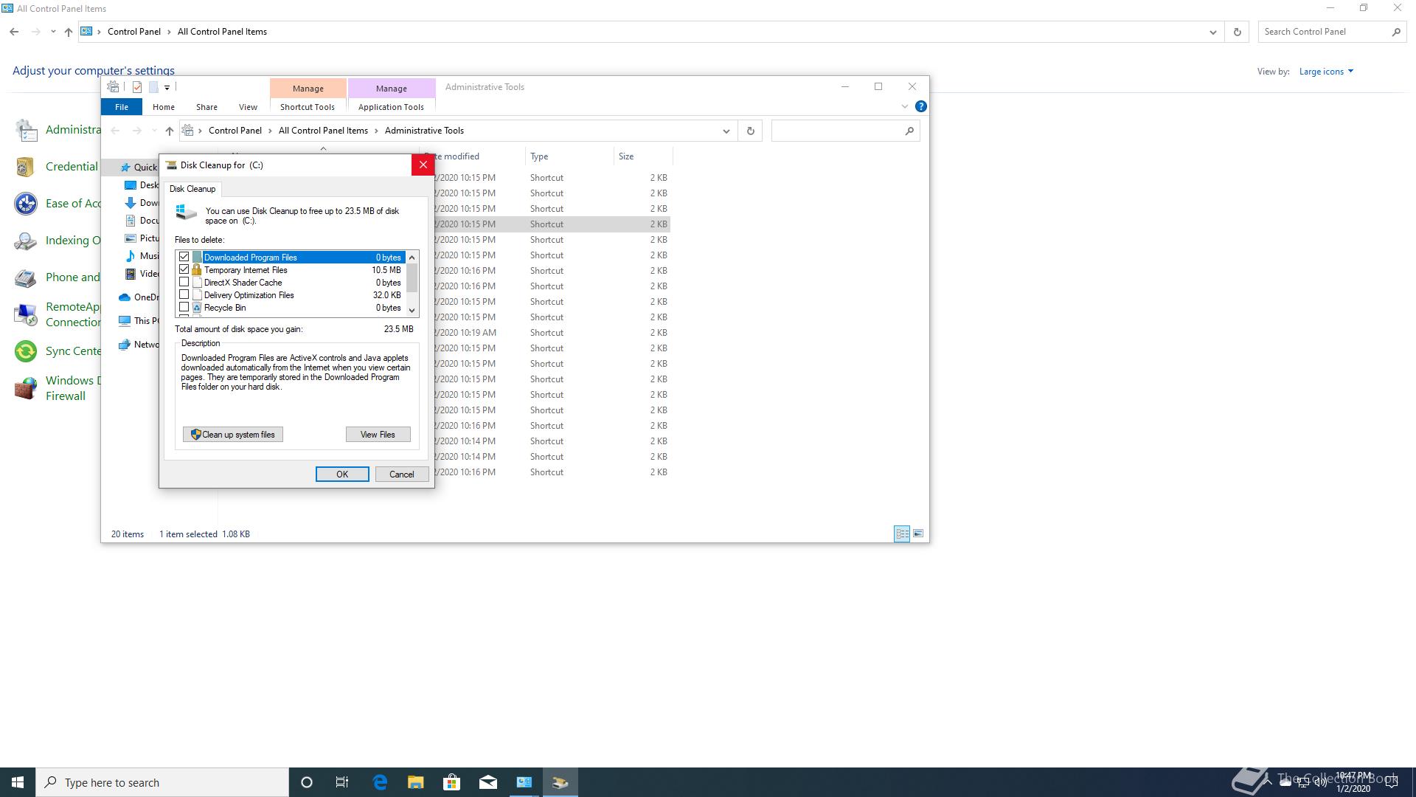Check the Recycle Bin checkbox
Image resolution: width=1416 pixels, height=797 pixels.
coord(184,307)
